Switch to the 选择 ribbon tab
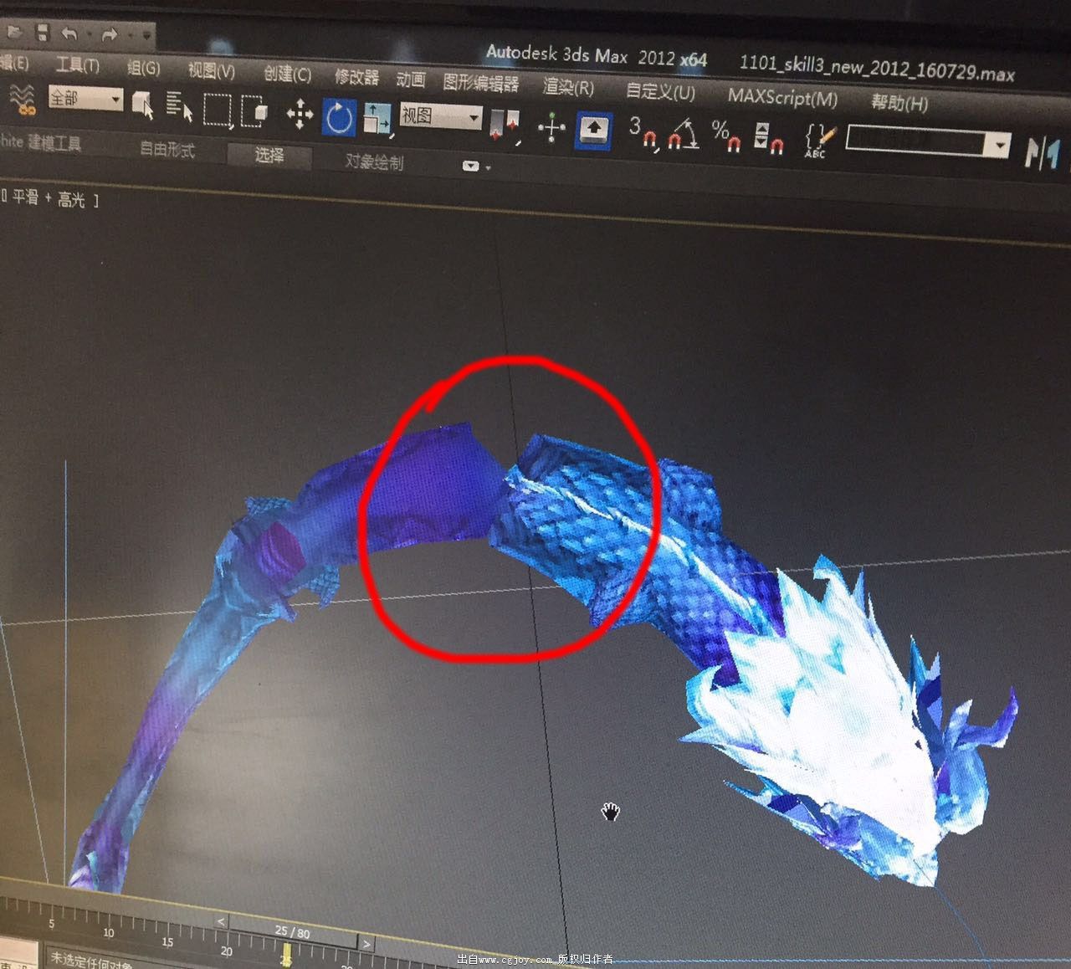The image size is (1071, 969). pyautogui.click(x=269, y=155)
